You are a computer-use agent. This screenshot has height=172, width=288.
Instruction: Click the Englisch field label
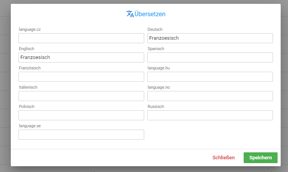coord(27,49)
